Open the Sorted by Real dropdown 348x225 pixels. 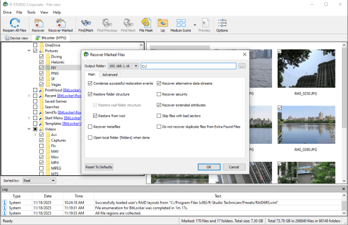(39, 181)
